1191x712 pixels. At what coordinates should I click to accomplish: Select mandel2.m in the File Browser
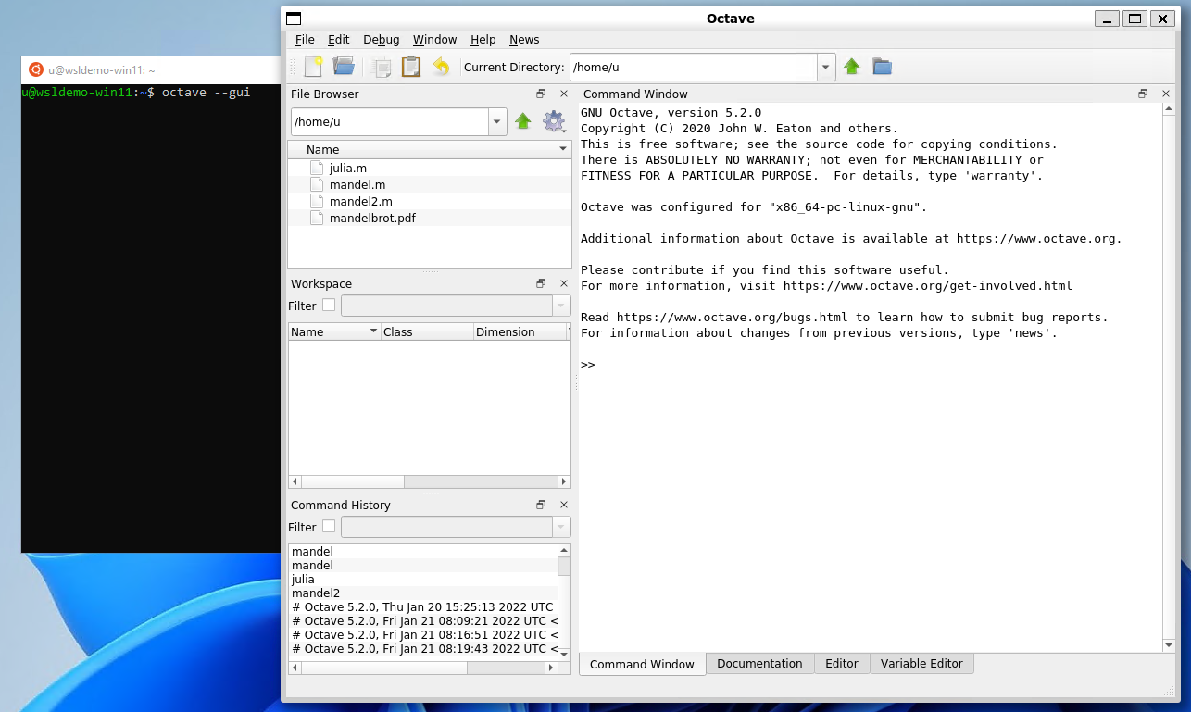pyautogui.click(x=359, y=201)
